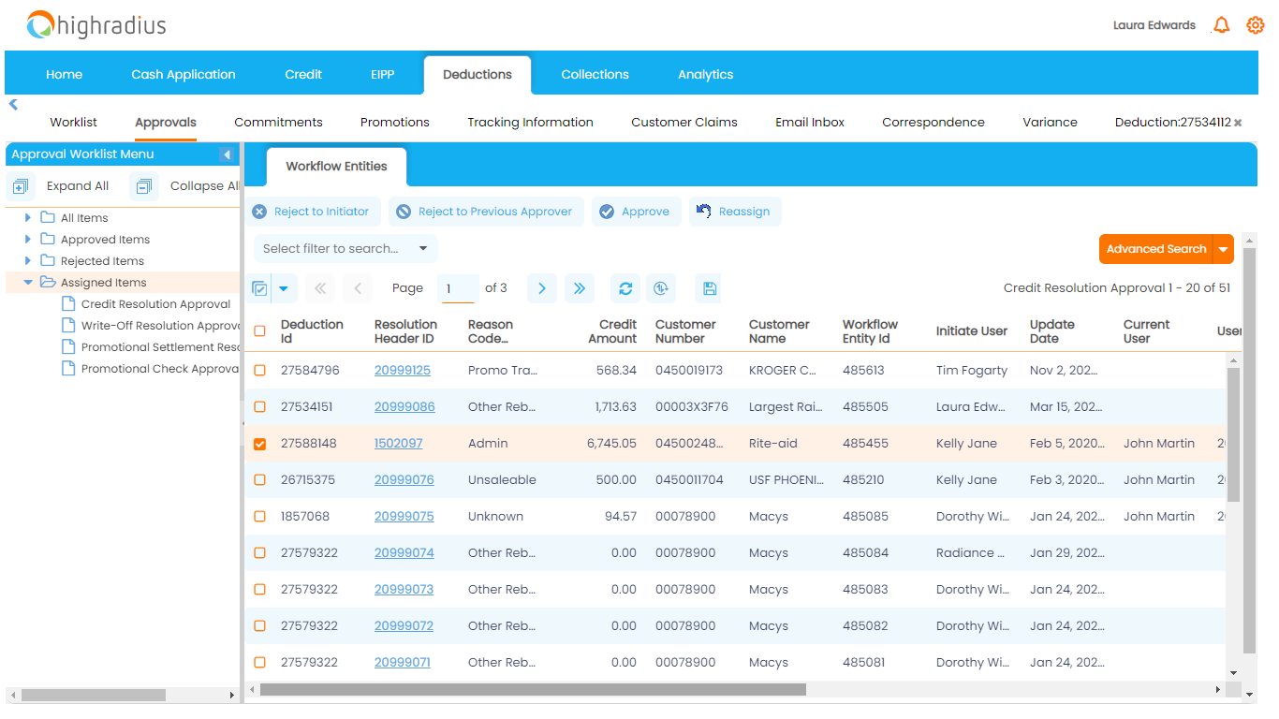Open the settings gear in the header

[1255, 25]
